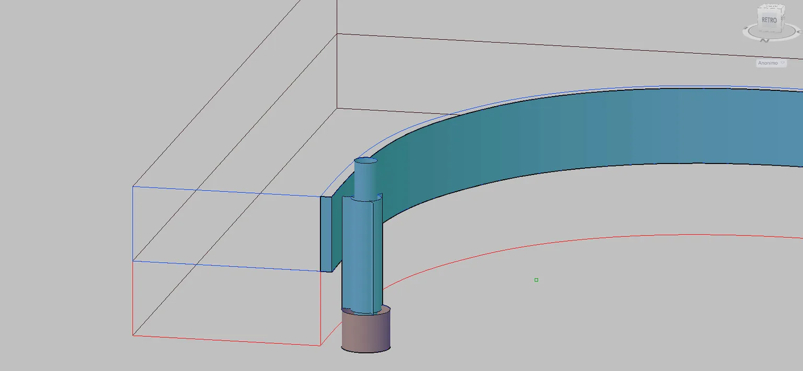The height and width of the screenshot is (371, 803).
Task: Click the right side face of ViewCube
Action: 783,18
